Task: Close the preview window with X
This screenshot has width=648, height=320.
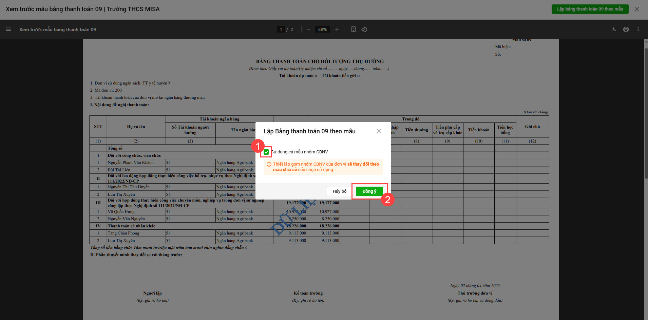Action: (x=637, y=9)
